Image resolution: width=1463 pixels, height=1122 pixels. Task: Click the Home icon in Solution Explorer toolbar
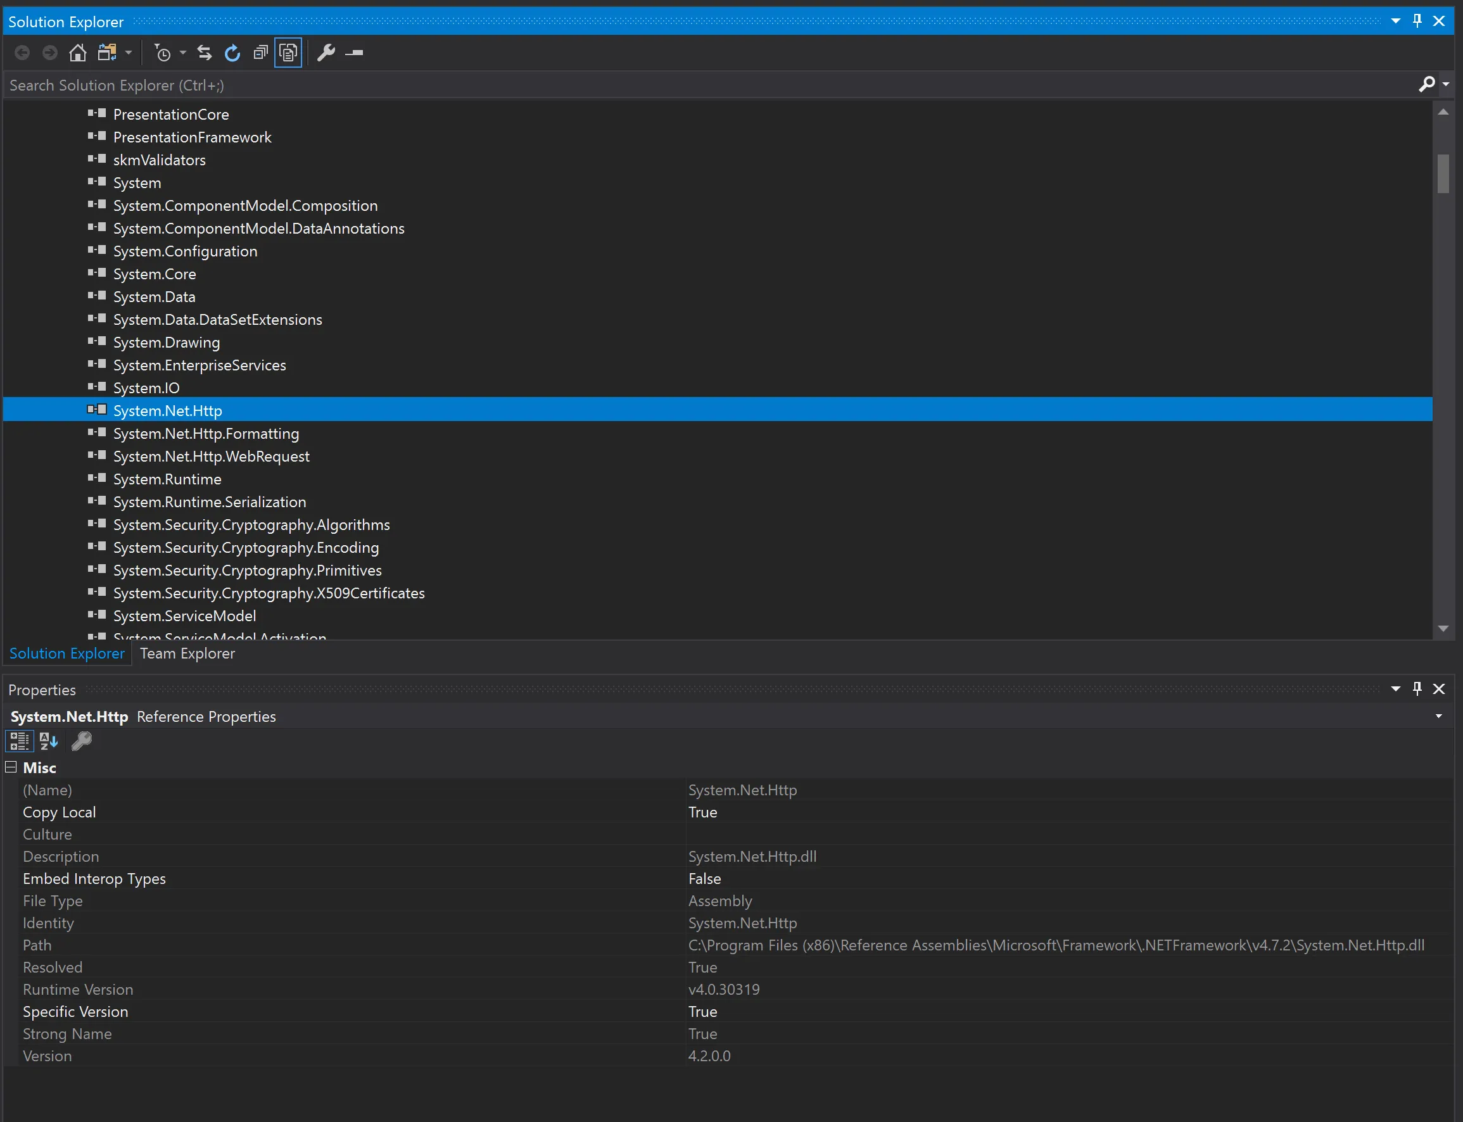pos(77,53)
